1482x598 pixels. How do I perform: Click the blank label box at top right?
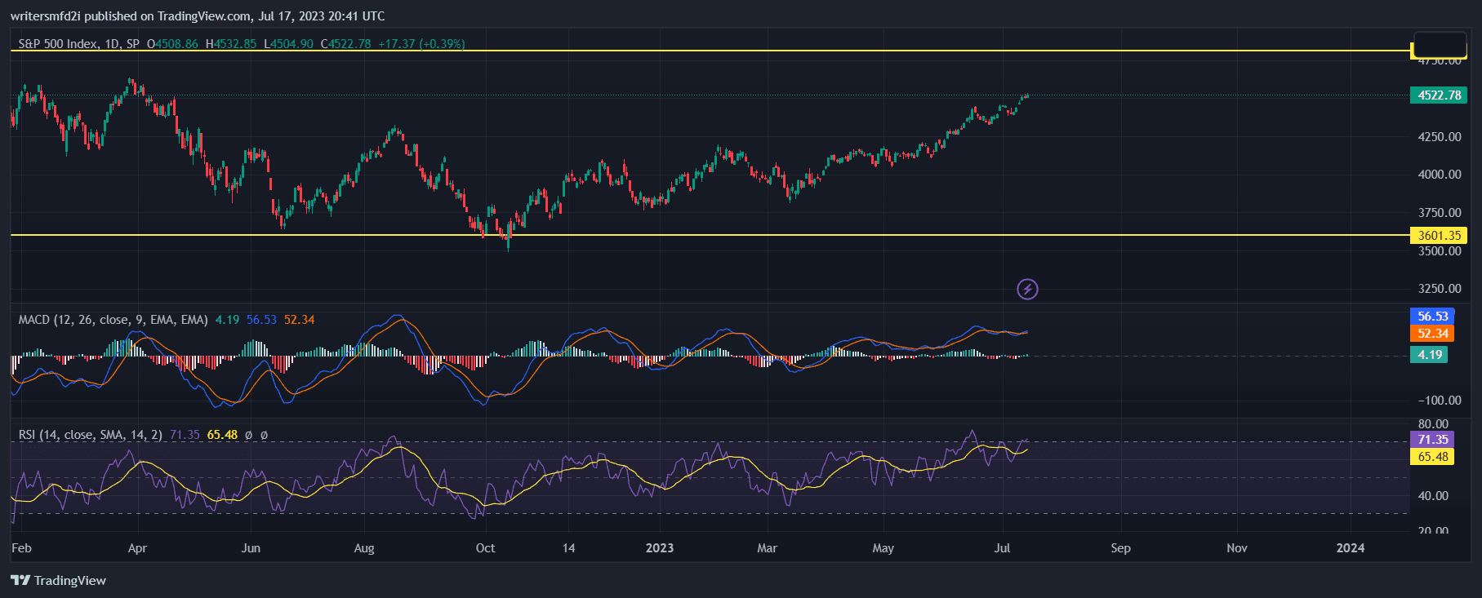(x=1440, y=44)
